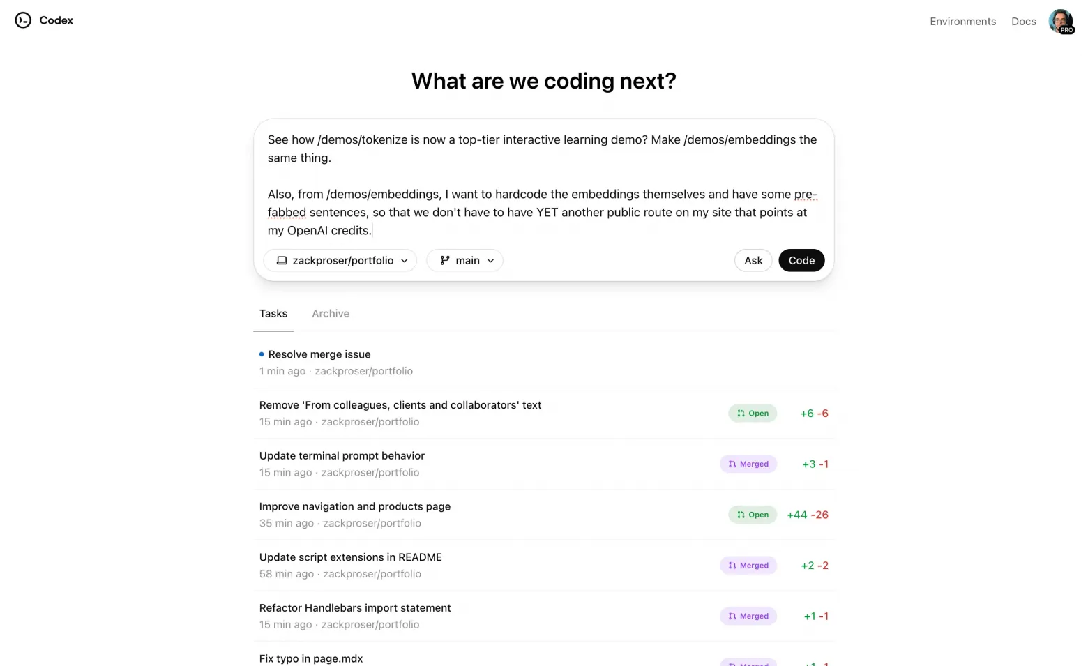Click the merge icon on the Merged badge

click(731, 464)
